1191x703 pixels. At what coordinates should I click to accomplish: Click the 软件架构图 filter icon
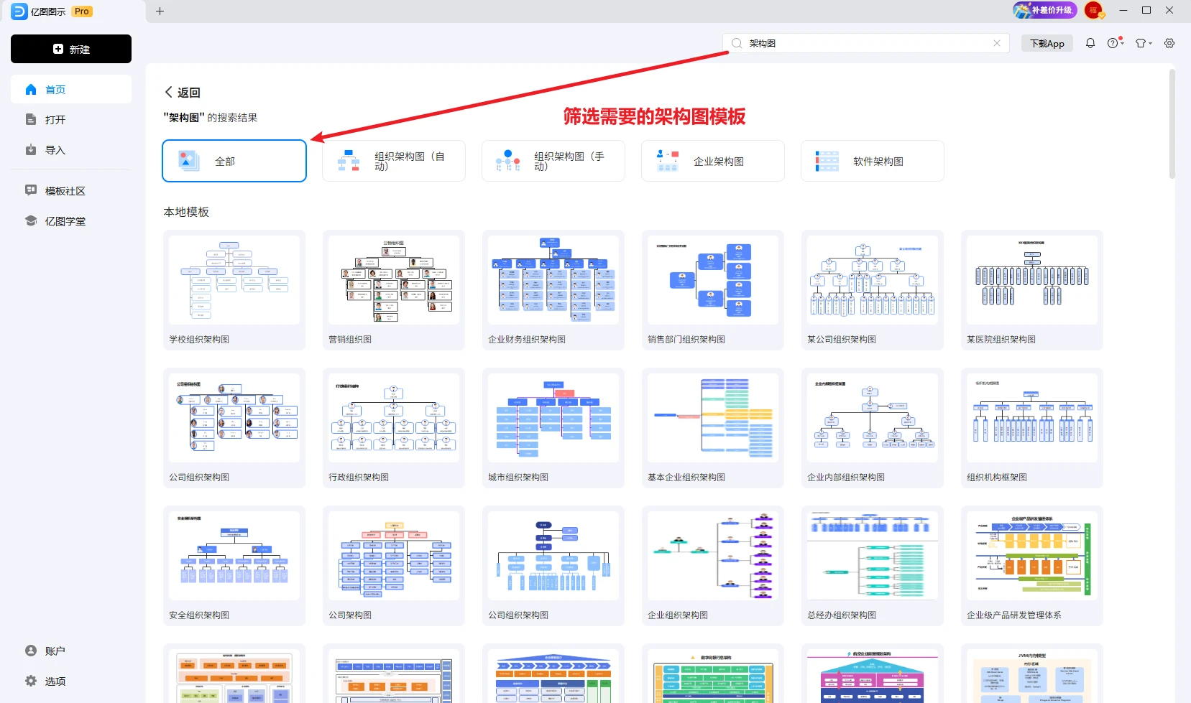(827, 161)
